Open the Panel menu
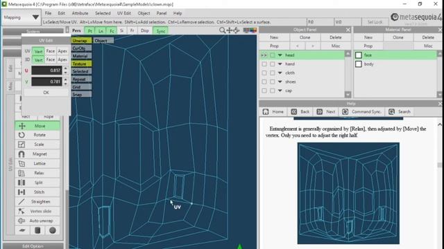This screenshot has width=444, height=249. coord(162,13)
